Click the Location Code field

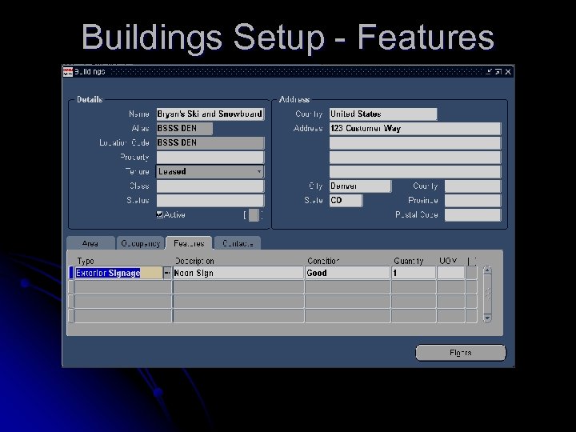(x=210, y=142)
